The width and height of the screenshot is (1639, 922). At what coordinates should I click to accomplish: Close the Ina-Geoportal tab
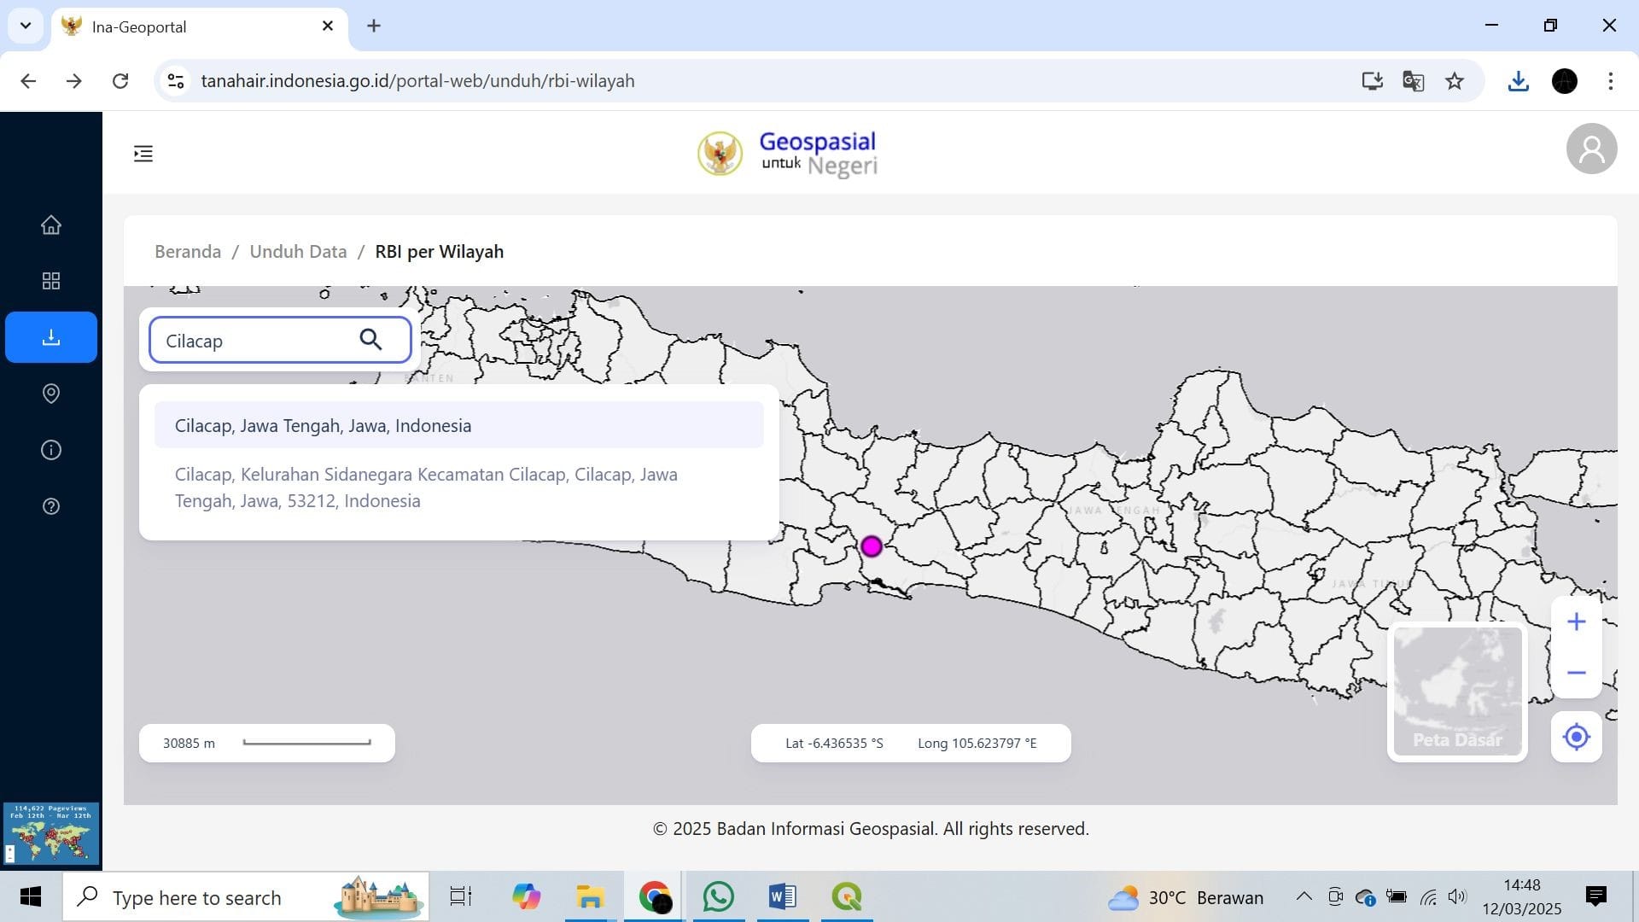click(328, 26)
